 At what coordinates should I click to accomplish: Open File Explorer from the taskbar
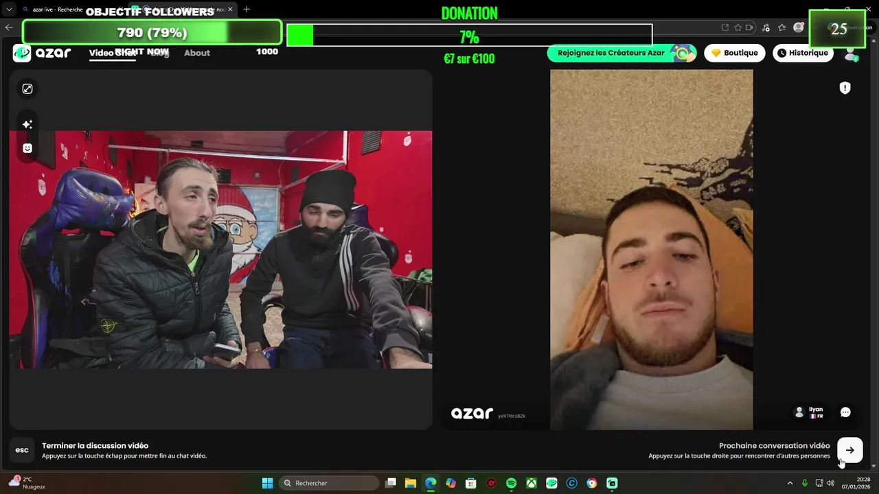411,483
